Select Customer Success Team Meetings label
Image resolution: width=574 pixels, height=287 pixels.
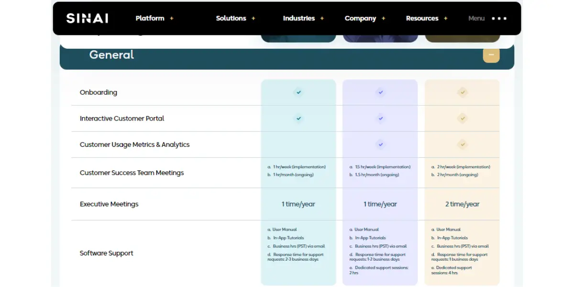pos(132,173)
